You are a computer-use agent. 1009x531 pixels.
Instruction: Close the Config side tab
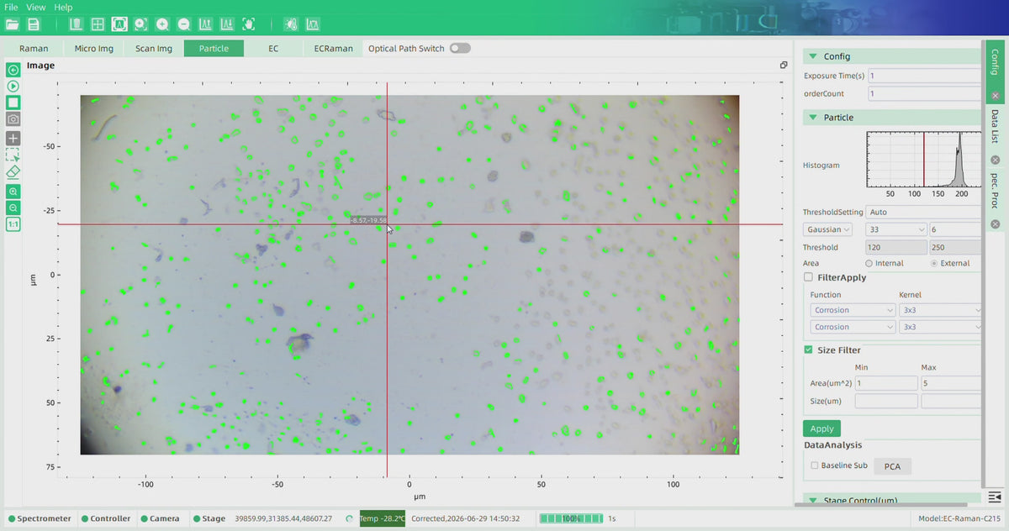996,97
